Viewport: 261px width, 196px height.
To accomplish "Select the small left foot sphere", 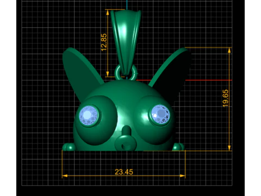I will [x=69, y=147].
